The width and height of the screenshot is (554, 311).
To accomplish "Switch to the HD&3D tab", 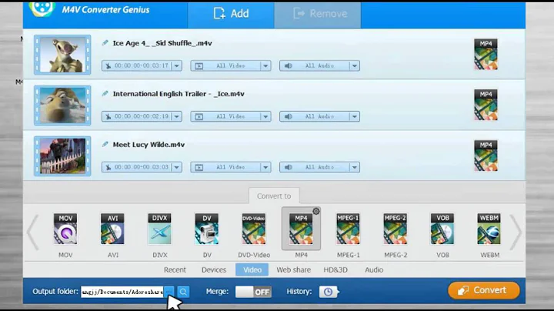I will click(x=335, y=269).
